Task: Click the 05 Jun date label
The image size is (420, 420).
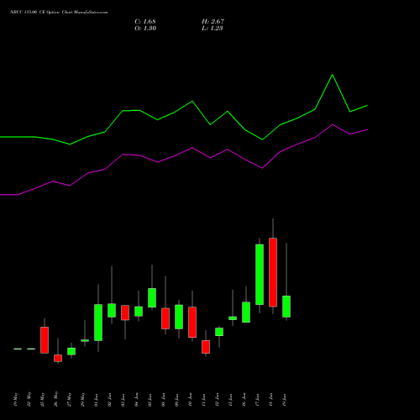Action: (x=150, y=400)
